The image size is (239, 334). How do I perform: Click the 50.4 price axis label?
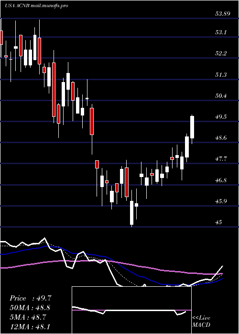click(222, 96)
